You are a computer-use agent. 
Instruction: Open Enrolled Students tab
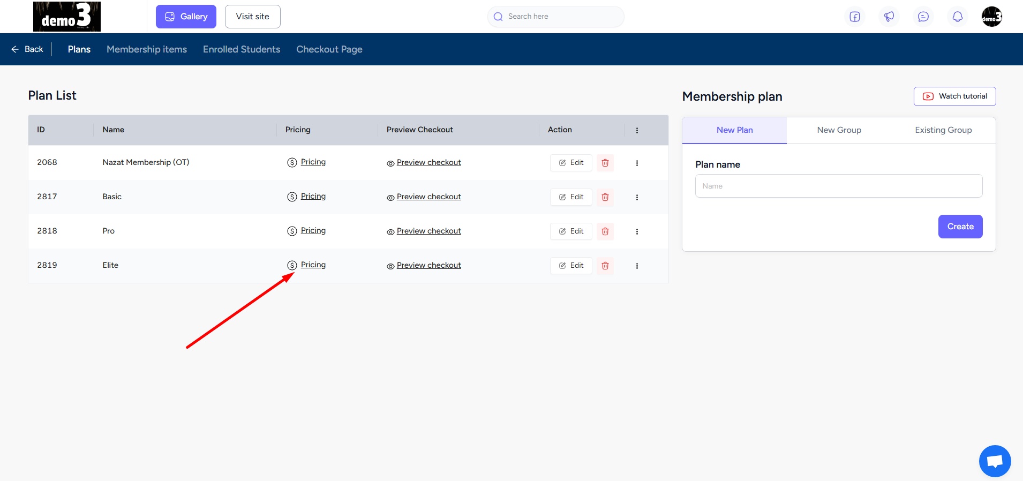pyautogui.click(x=242, y=49)
